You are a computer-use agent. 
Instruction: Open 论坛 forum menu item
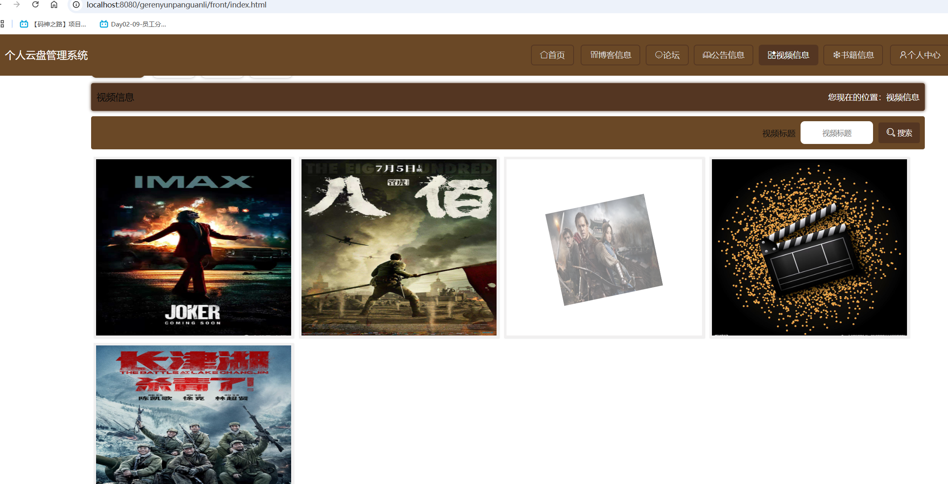click(667, 55)
